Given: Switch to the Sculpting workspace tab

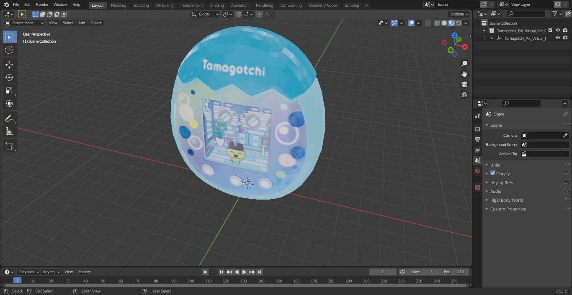Looking at the screenshot, I should [x=141, y=5].
